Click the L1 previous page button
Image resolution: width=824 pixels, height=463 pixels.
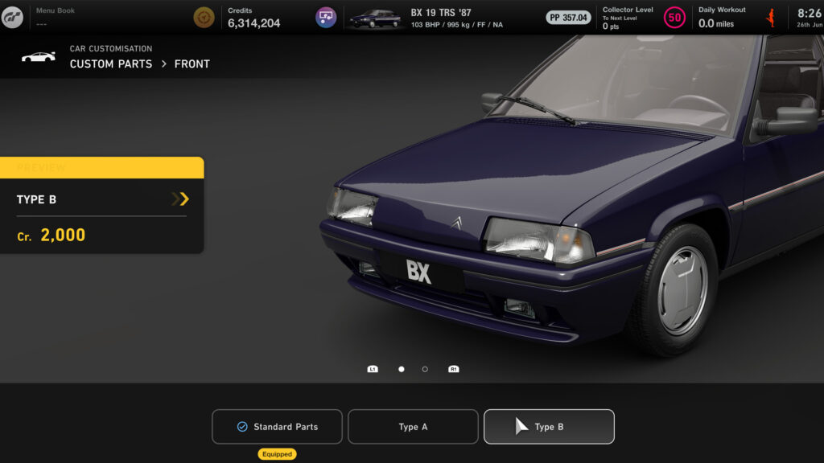click(x=373, y=369)
